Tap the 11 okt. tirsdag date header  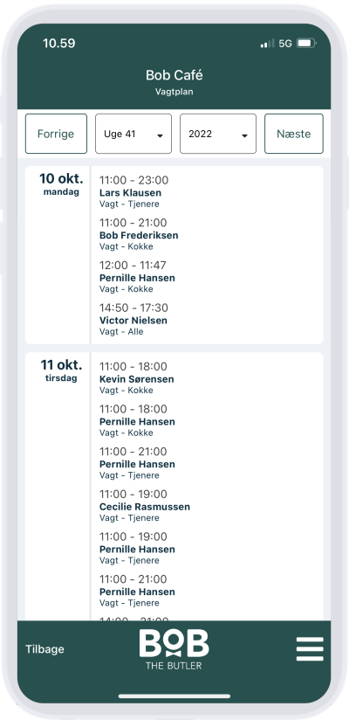pos(61,370)
